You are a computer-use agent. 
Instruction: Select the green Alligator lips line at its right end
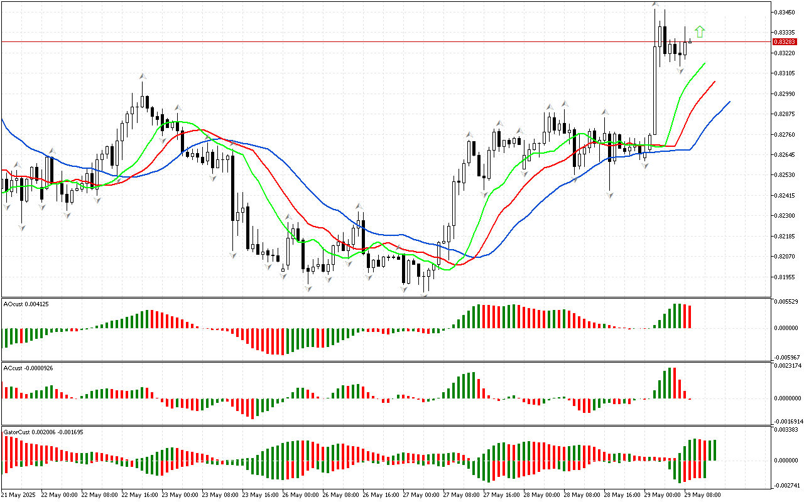coord(703,63)
